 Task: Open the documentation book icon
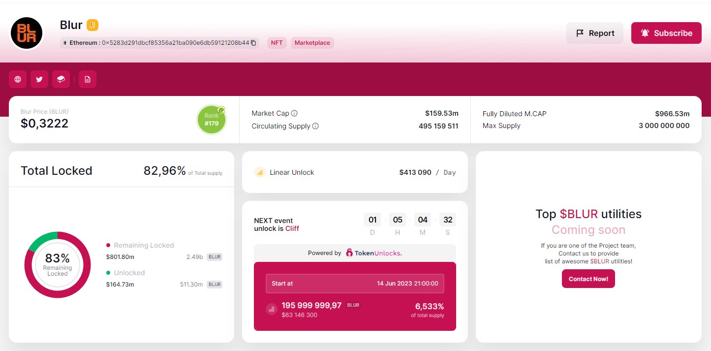pyautogui.click(x=61, y=79)
